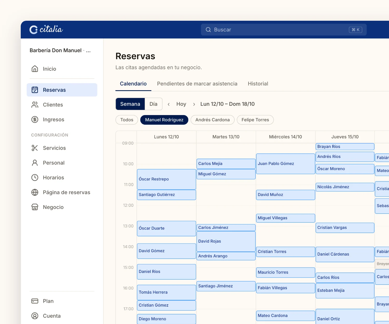Switch to Semana view
The image size is (389, 324).
pos(130,104)
